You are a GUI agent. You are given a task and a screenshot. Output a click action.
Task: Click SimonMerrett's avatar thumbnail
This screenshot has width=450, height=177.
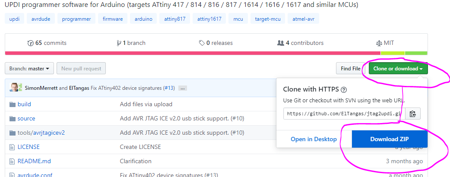[14, 88]
